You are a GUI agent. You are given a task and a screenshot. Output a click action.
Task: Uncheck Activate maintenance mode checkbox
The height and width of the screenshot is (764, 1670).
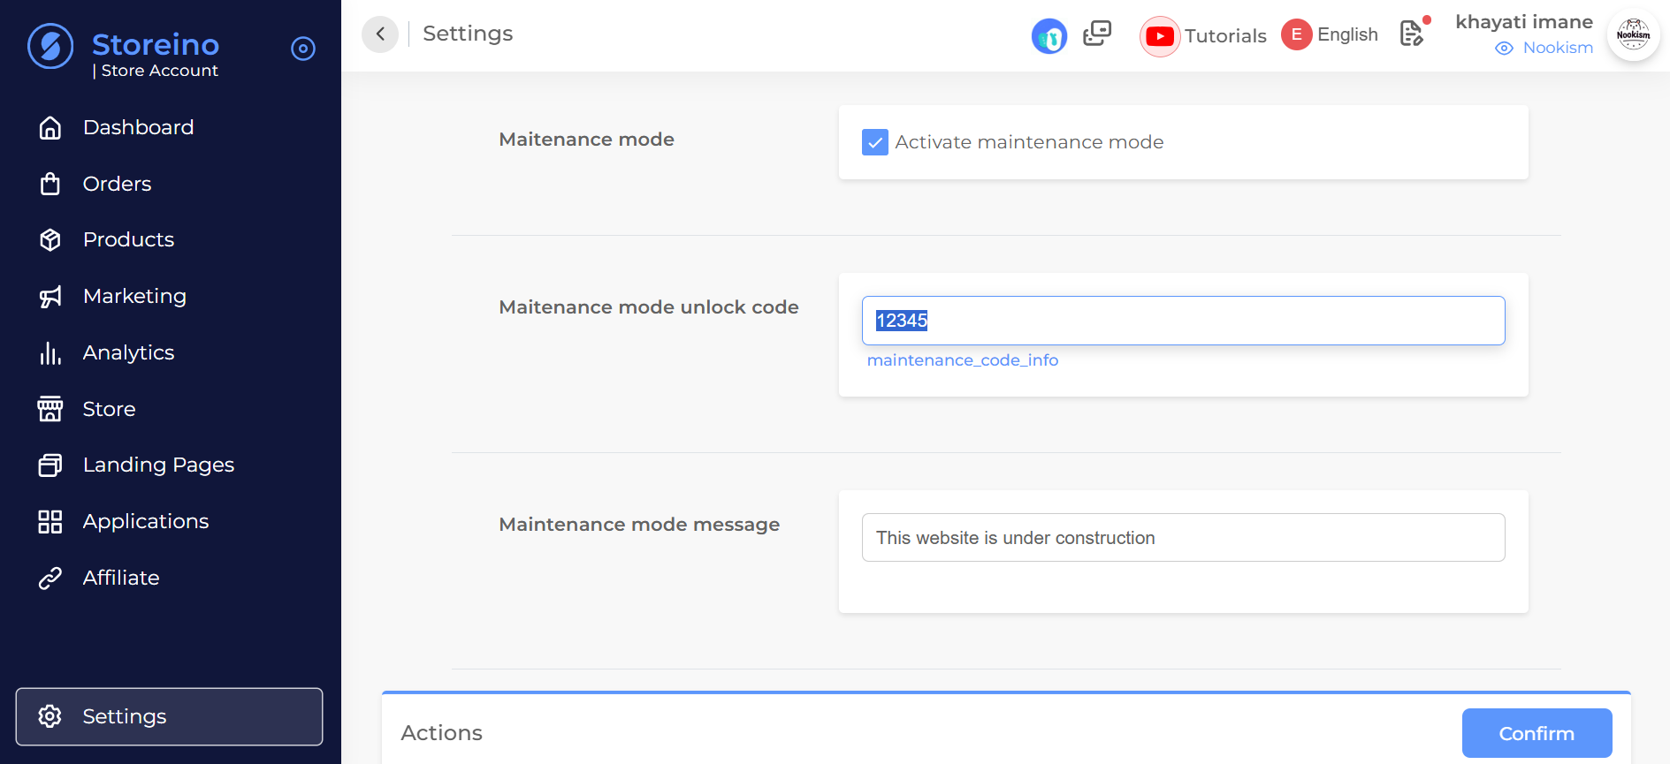(875, 142)
